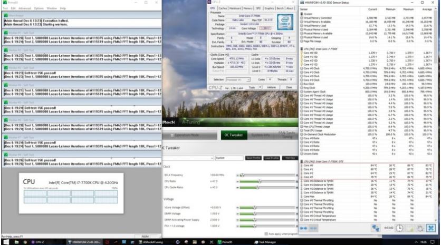Image resolution: width=441 pixels, height=245 pixels.
Task: Click the Intel Core i7 logo in CPU-Z
Action: pos(285,22)
